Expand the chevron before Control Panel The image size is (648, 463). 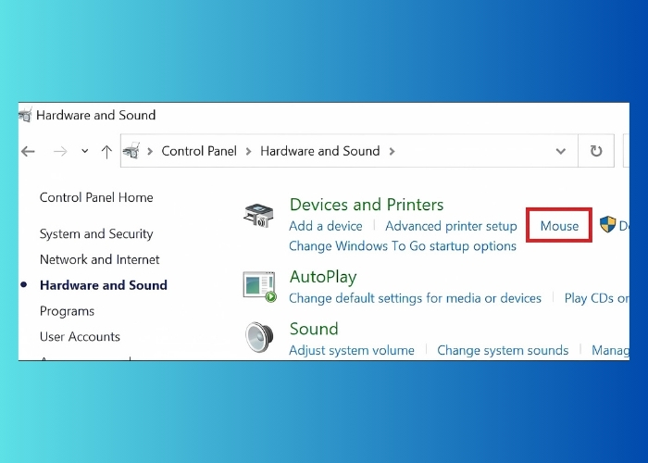tap(150, 151)
